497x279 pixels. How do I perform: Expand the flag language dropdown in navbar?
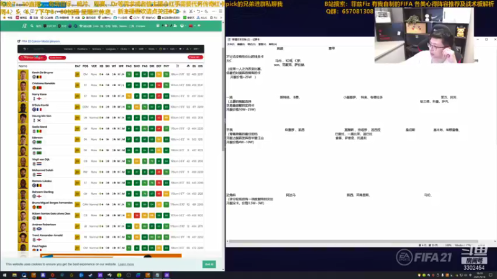pos(191,25)
